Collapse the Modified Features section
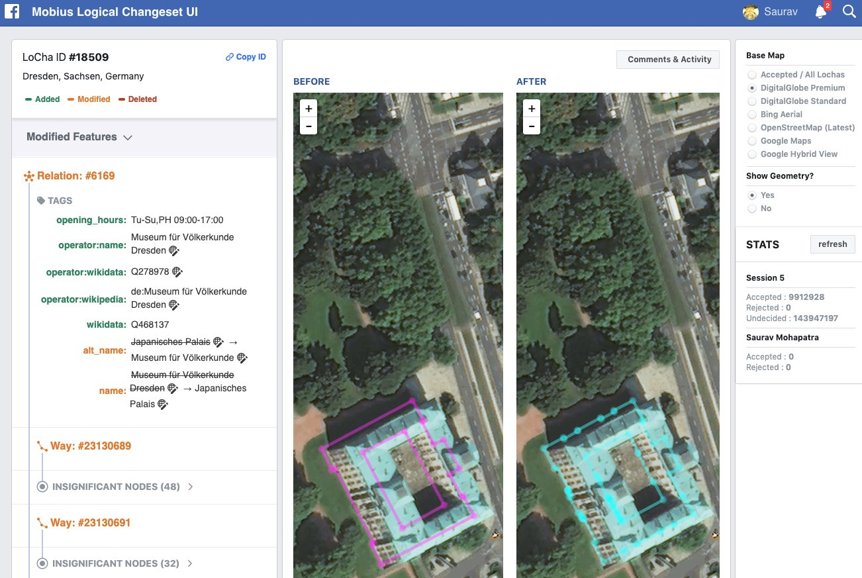This screenshot has width=862, height=578. [128, 137]
